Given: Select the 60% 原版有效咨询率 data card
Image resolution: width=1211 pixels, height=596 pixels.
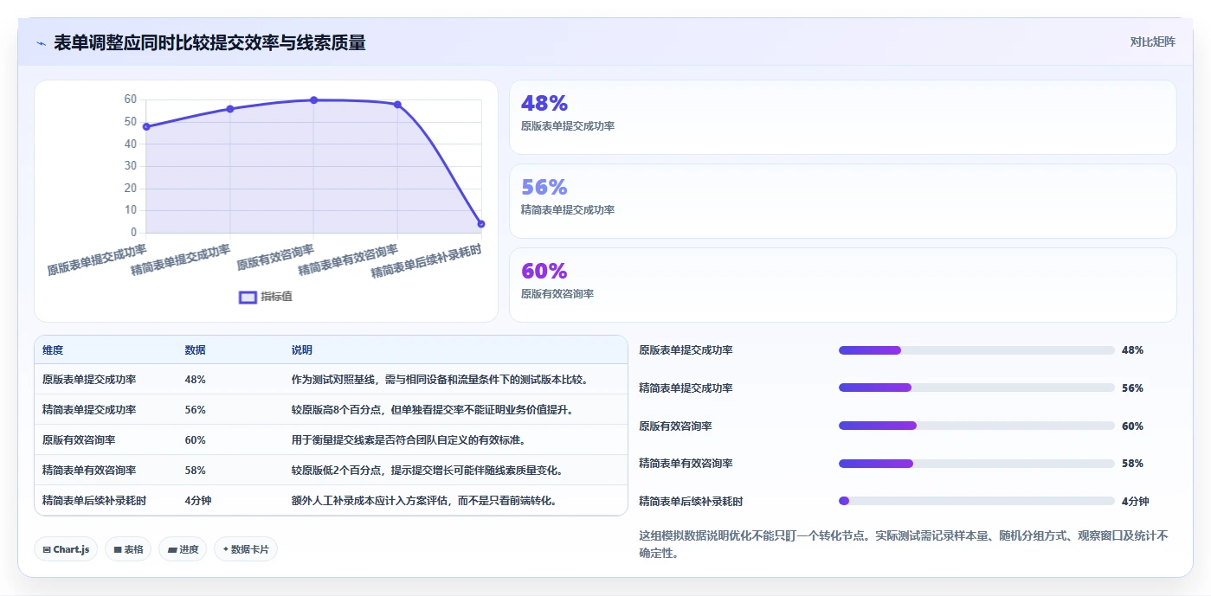Looking at the screenshot, I should point(842,285).
